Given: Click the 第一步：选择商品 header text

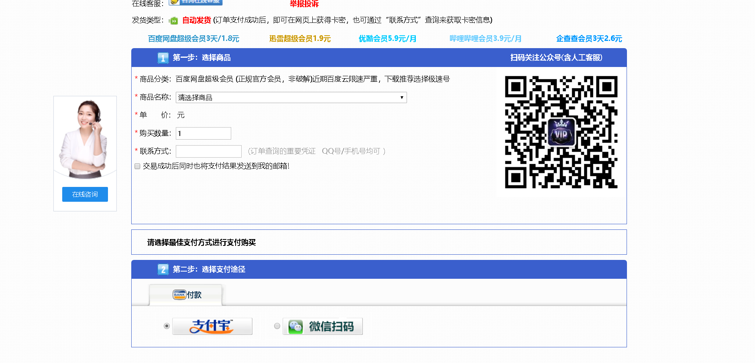Looking at the screenshot, I should (202, 58).
